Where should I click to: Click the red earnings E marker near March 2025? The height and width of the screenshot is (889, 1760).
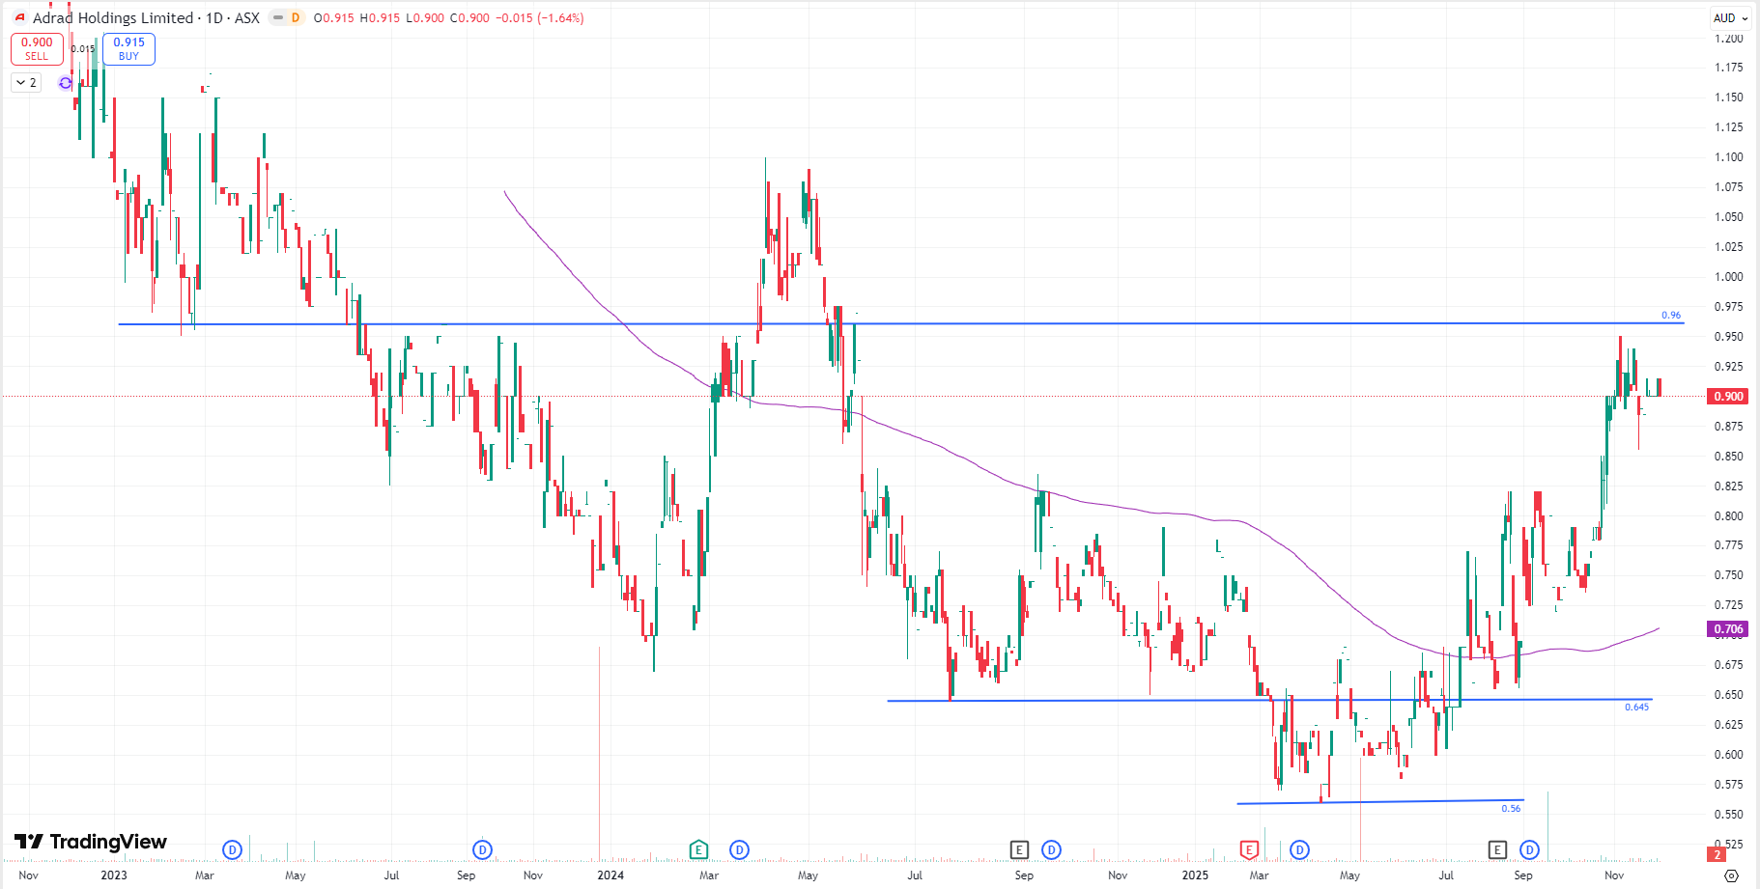(1249, 849)
